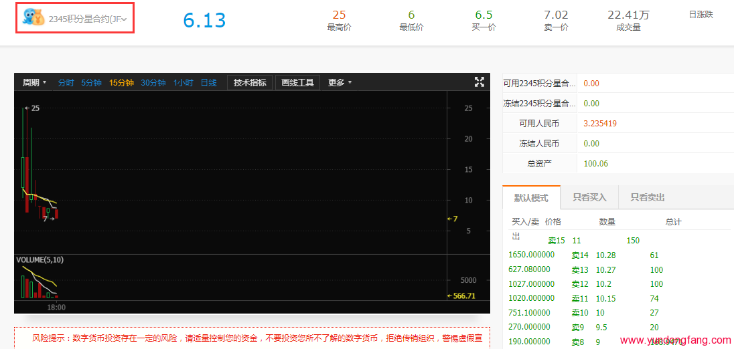Select the 卖12 order at price 10.2

coord(603,284)
